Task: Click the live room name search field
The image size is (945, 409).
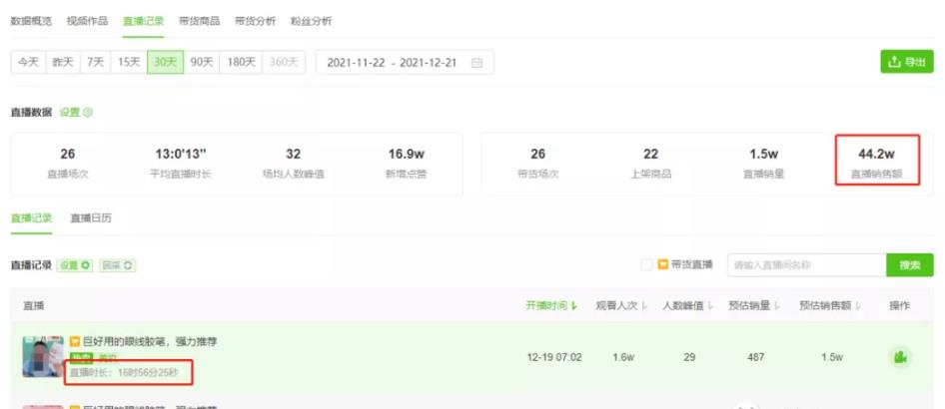Action: point(805,265)
